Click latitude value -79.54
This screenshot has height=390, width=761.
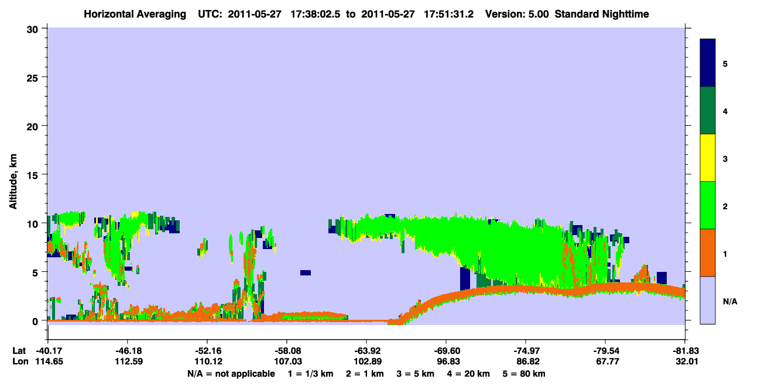tap(605, 351)
